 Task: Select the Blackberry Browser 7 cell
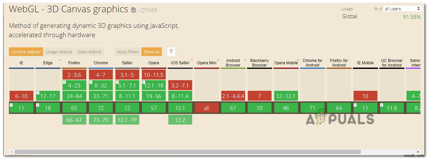point(260,96)
